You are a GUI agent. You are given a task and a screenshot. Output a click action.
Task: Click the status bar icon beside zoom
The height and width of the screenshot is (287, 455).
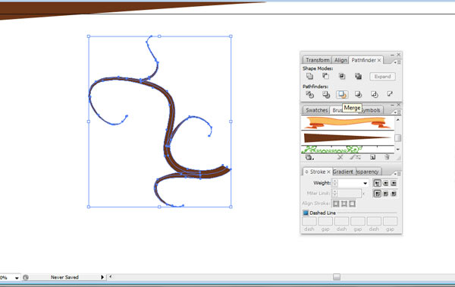click(26, 277)
